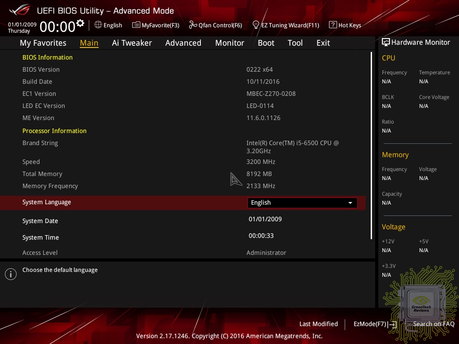The height and width of the screenshot is (344, 459).
Task: Open MyFavorite(F3)
Action: [156, 25]
